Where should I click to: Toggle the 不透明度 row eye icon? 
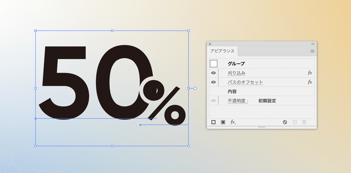[x=214, y=101]
